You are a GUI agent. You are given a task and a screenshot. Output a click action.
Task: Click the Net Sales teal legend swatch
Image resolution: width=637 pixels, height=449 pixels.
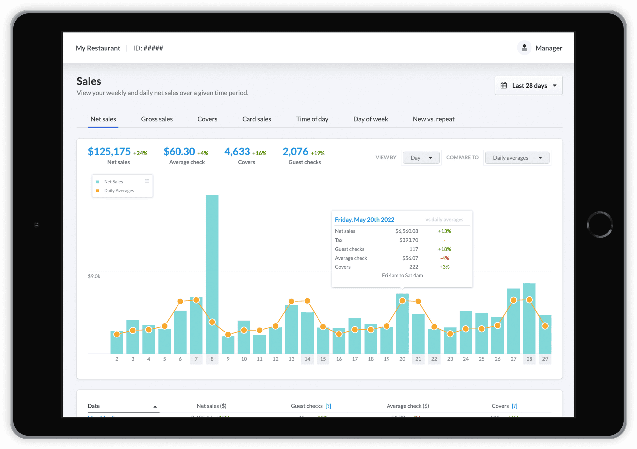pos(97,182)
